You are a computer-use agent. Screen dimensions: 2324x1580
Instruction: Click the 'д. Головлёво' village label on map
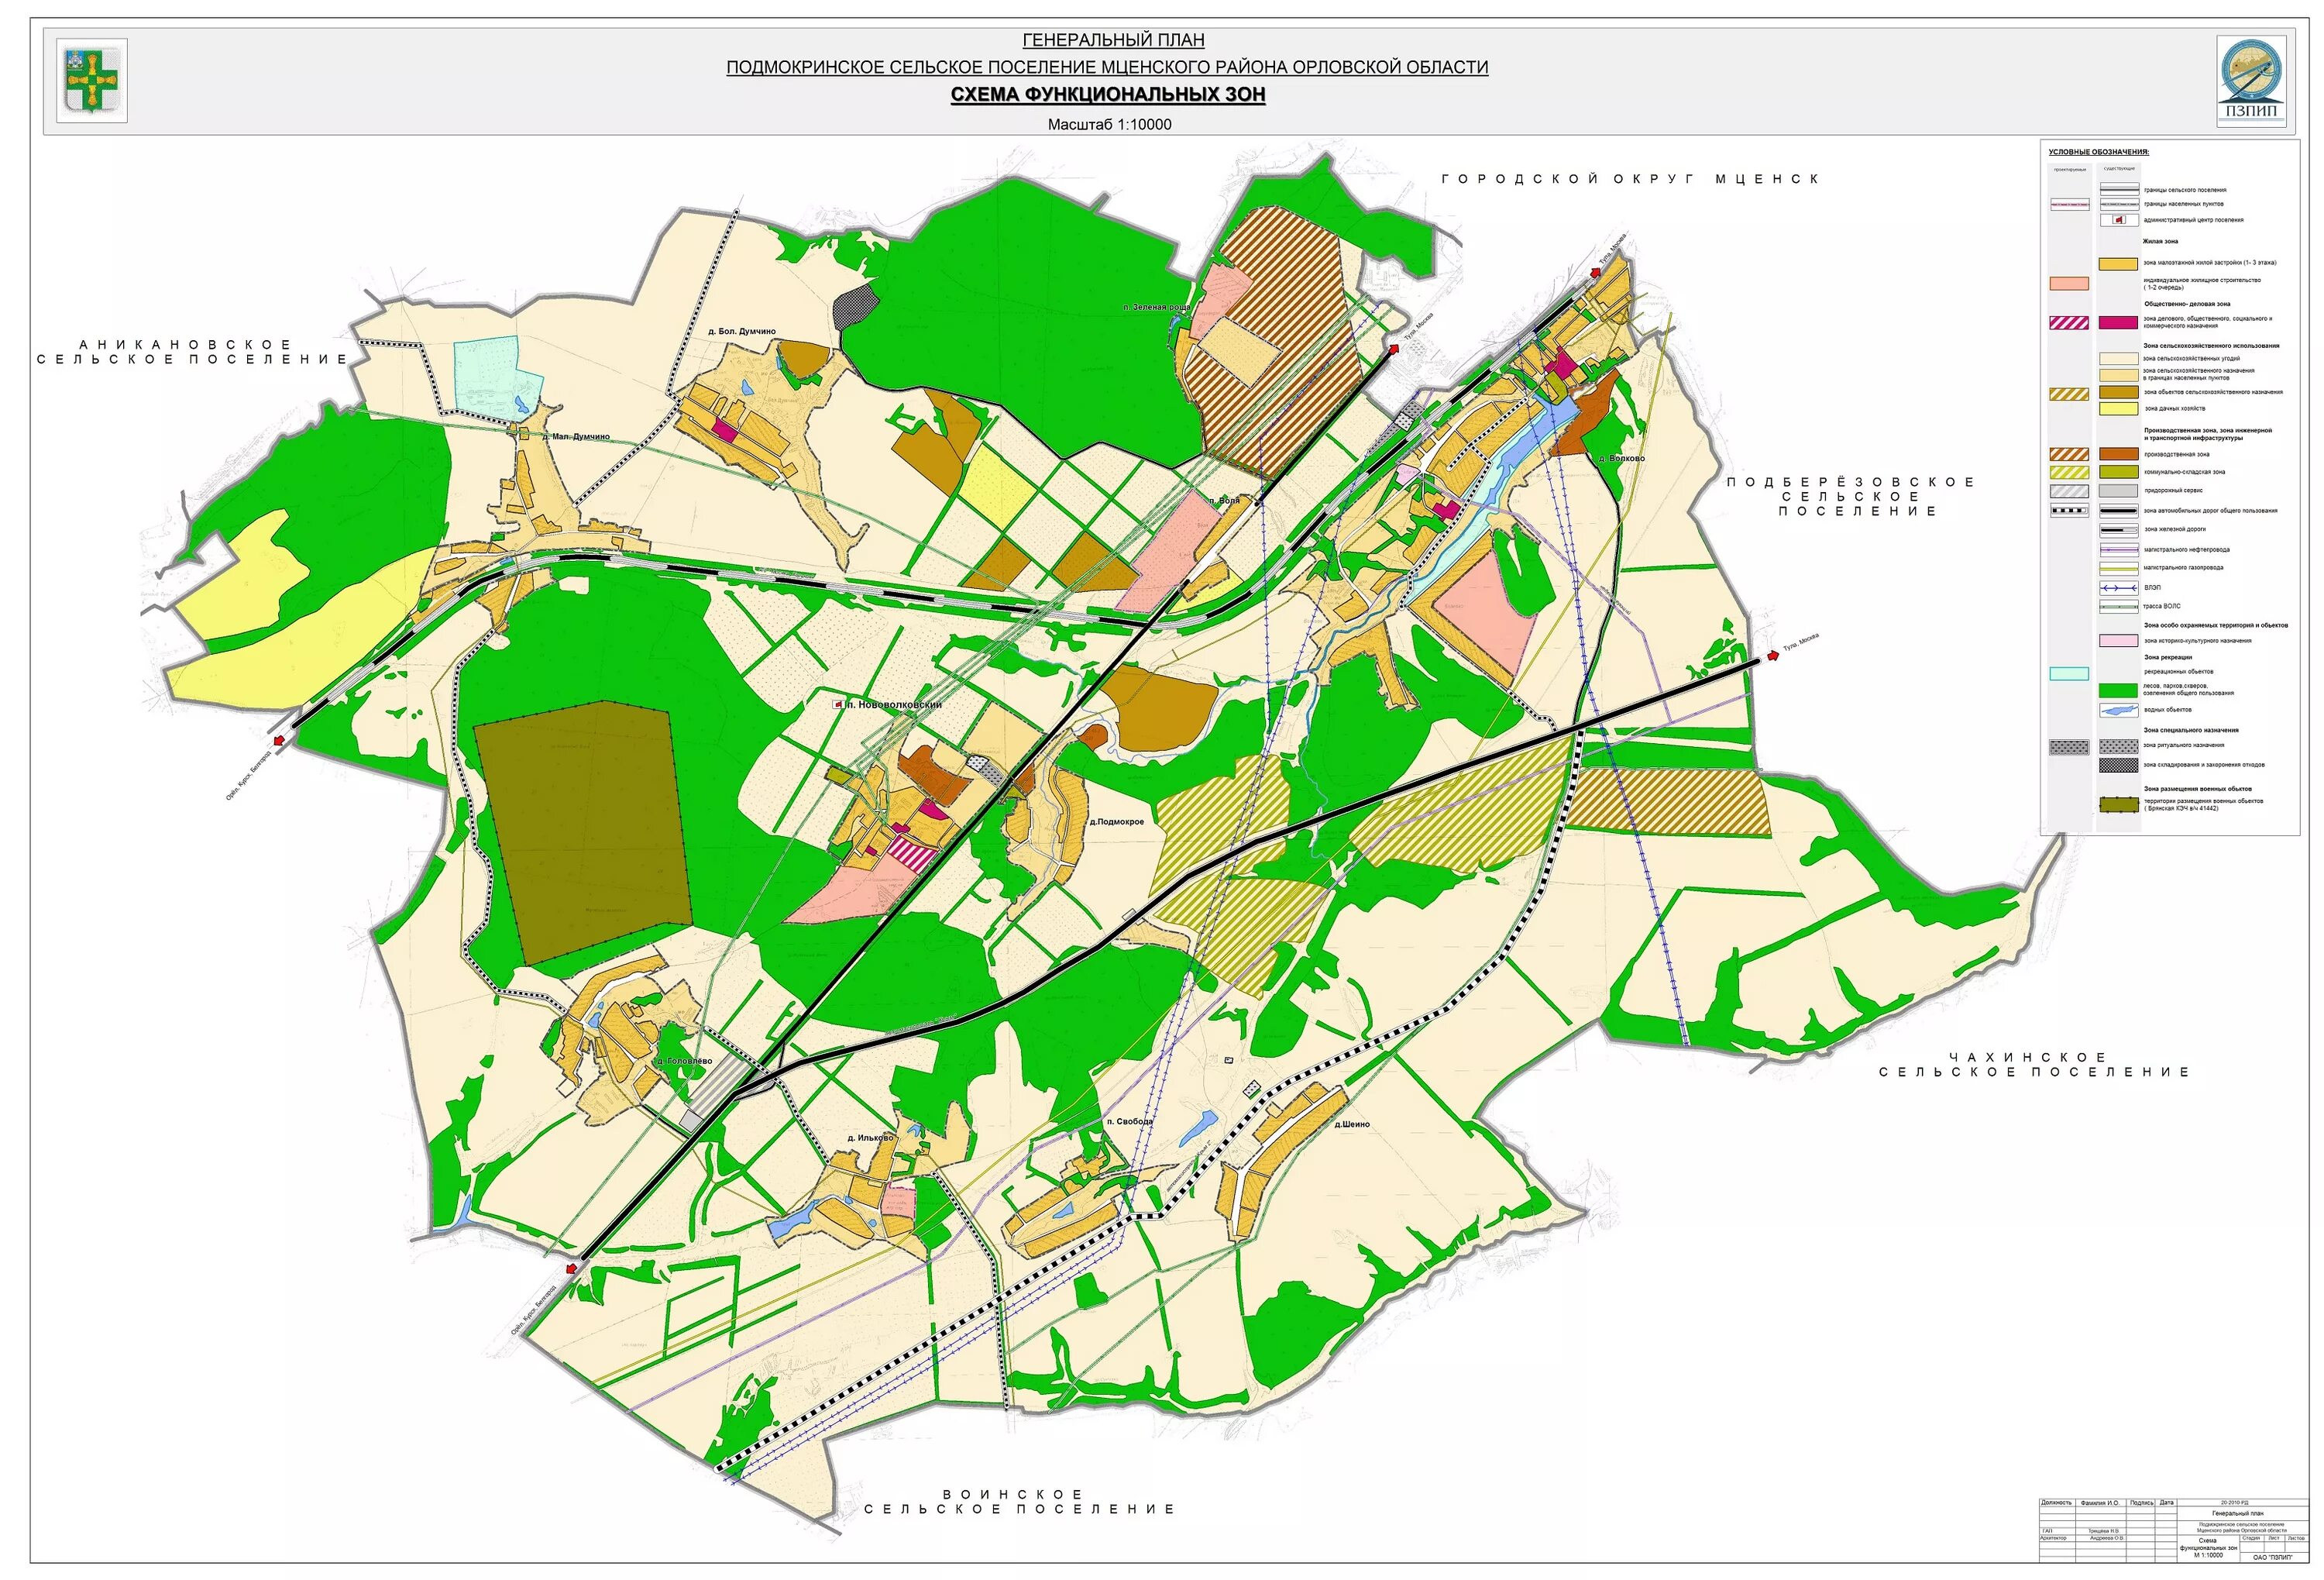pyautogui.click(x=684, y=1061)
